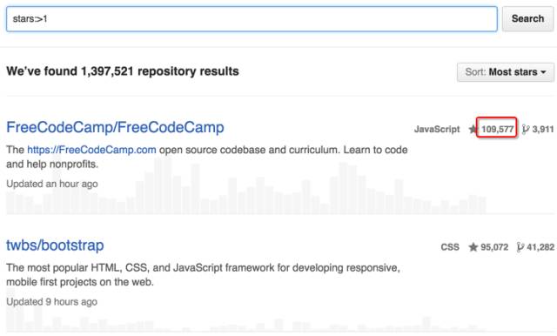Screen dimensions: 557x336
Task: Click the caret arrow on the Sort button
Action: point(543,72)
